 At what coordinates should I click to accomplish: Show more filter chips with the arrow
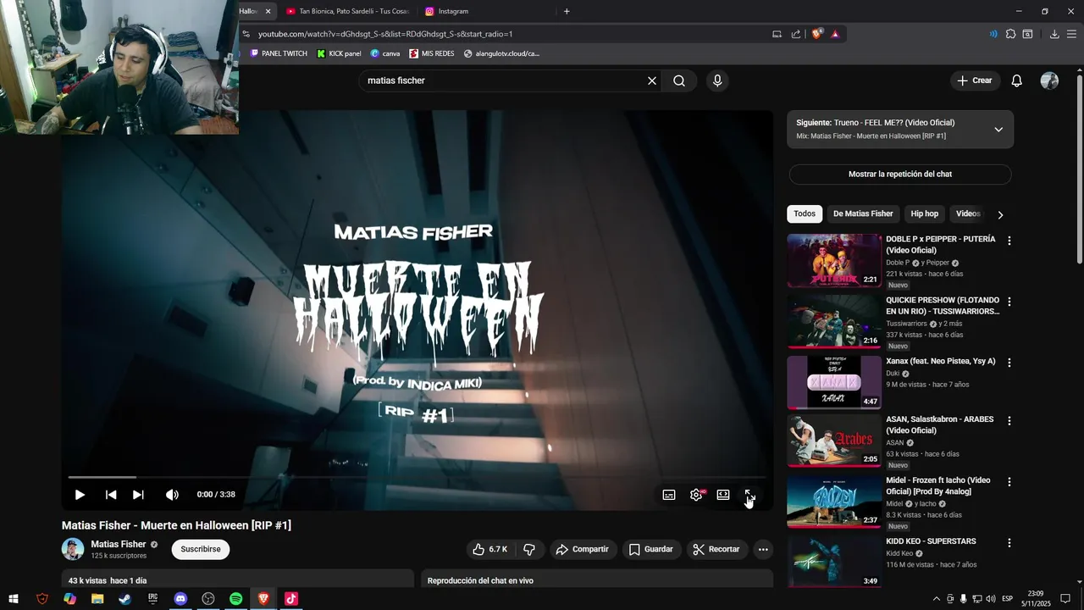(x=1000, y=214)
